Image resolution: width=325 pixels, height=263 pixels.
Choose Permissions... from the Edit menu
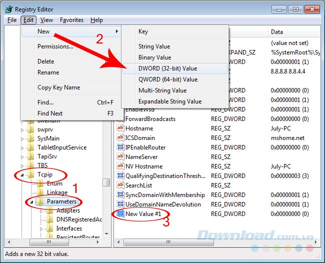point(71,46)
